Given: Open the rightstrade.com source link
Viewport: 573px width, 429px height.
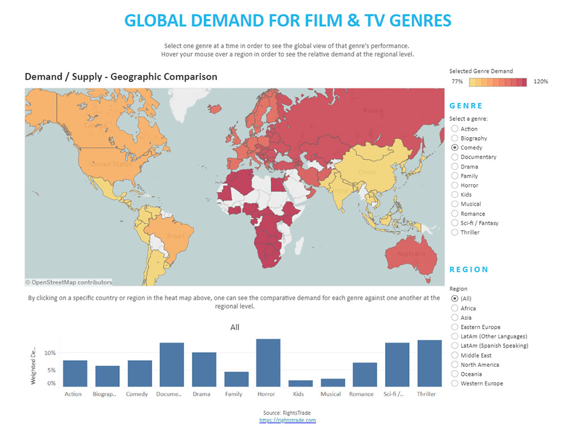Looking at the screenshot, I should pyautogui.click(x=288, y=420).
